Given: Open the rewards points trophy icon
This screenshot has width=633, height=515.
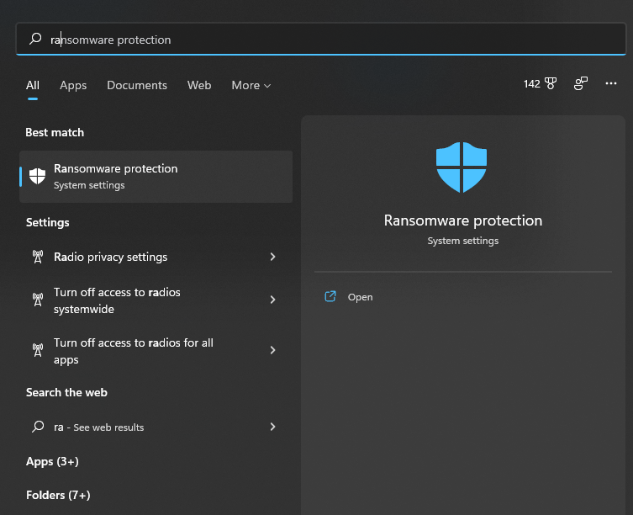Looking at the screenshot, I should point(551,83).
